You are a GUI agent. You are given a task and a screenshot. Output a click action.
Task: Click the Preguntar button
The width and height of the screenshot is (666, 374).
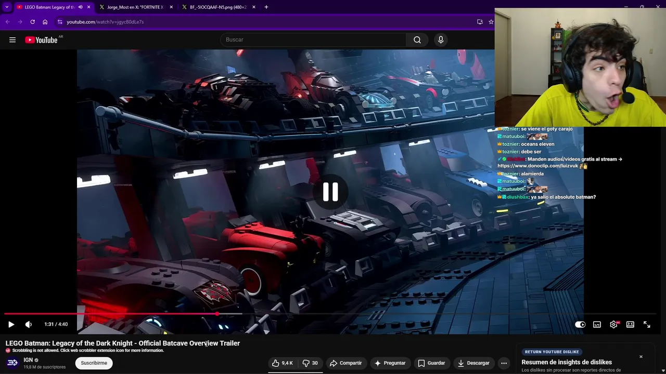[x=390, y=363]
